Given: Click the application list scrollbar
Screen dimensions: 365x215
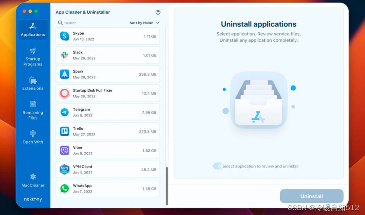Looking at the screenshot, I should click(167, 186).
